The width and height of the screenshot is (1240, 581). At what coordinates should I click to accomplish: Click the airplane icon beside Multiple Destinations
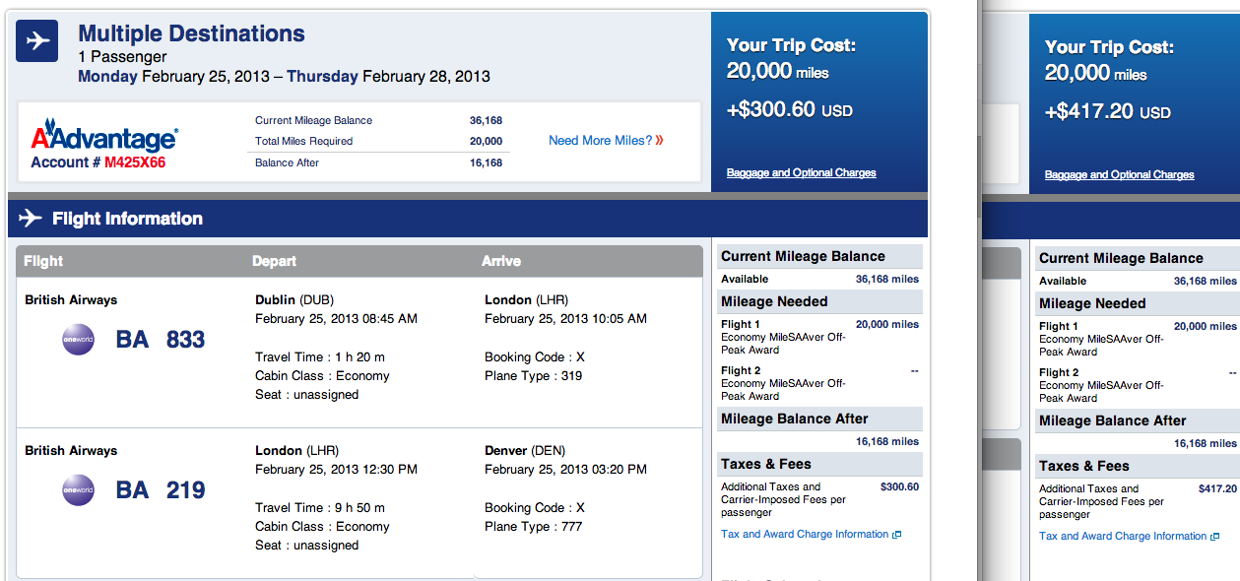point(37,41)
